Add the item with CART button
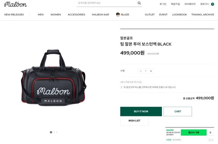The image size is (218, 144). (178, 111)
